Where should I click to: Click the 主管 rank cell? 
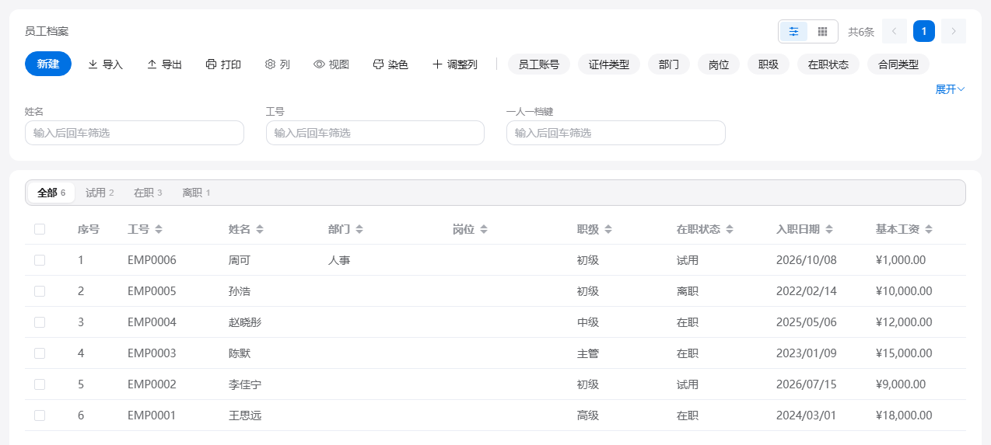tap(588, 353)
